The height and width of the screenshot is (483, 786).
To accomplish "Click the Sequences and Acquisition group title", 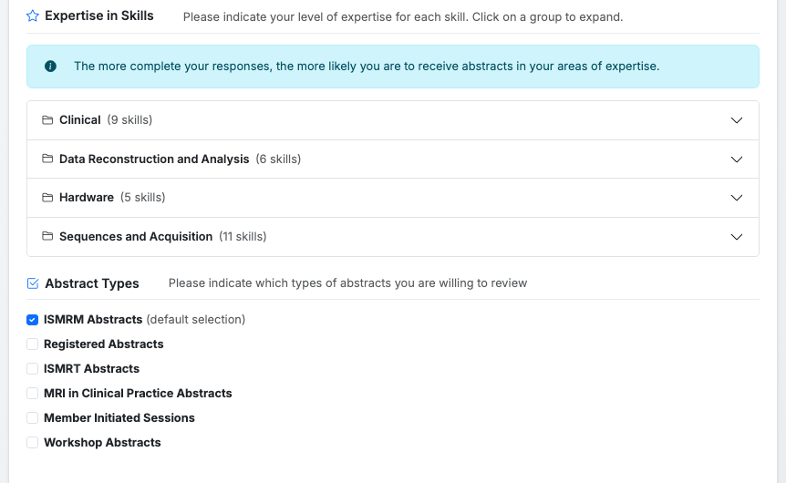I will pyautogui.click(x=136, y=237).
